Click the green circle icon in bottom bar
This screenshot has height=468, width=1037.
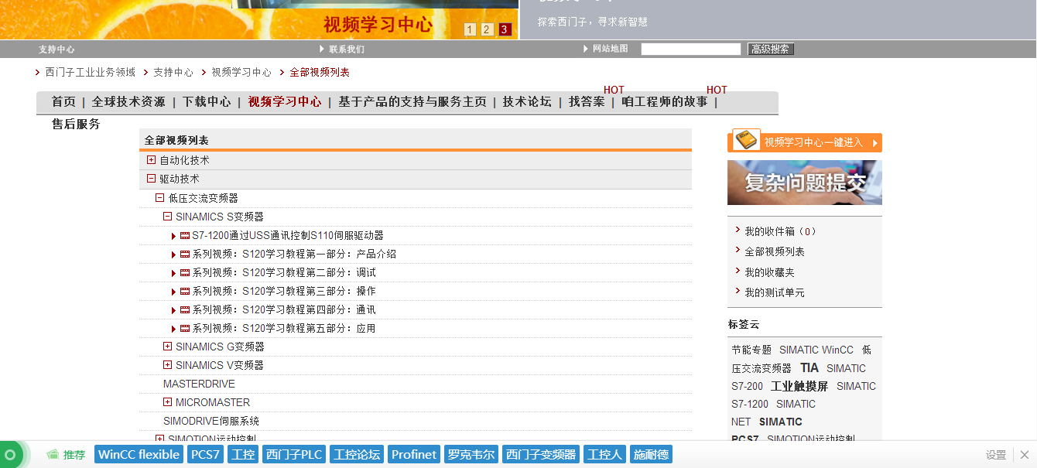pos(11,455)
